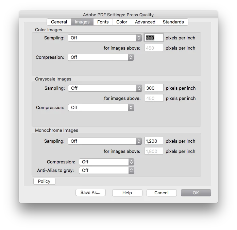
Task: Switch to the Standards tab
Action: point(173,22)
